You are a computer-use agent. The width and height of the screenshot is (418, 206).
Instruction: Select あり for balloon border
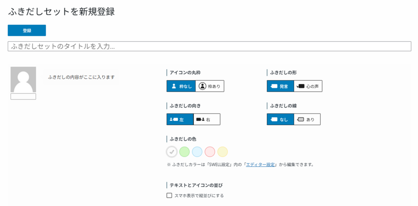tap(307, 119)
